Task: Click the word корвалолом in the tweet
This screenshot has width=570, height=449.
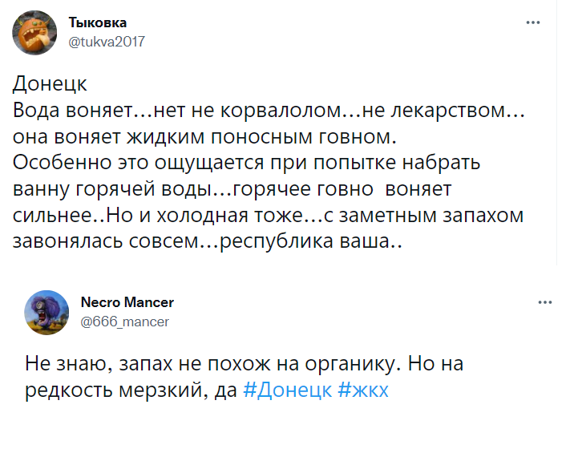Action: pyautogui.click(x=281, y=110)
